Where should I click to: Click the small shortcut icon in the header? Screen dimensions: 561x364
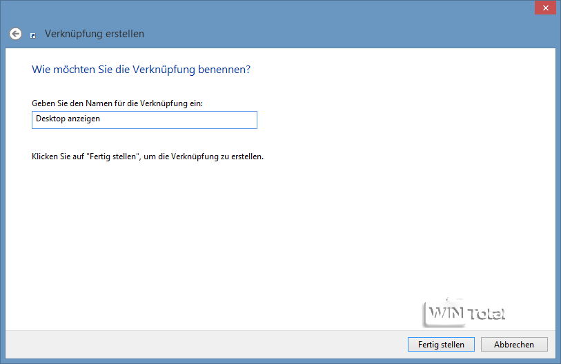32,35
